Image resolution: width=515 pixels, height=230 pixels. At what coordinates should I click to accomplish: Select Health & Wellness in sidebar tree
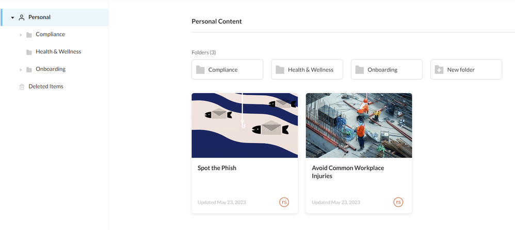pyautogui.click(x=58, y=52)
